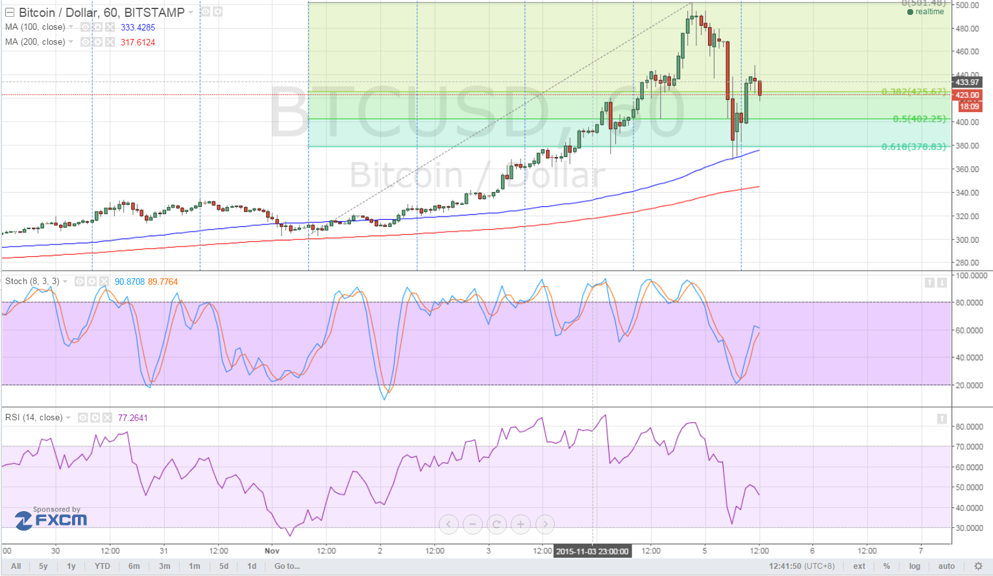Screen dimensions: 993x576
Task: Toggle the % percentage scale
Action: [887, 566]
